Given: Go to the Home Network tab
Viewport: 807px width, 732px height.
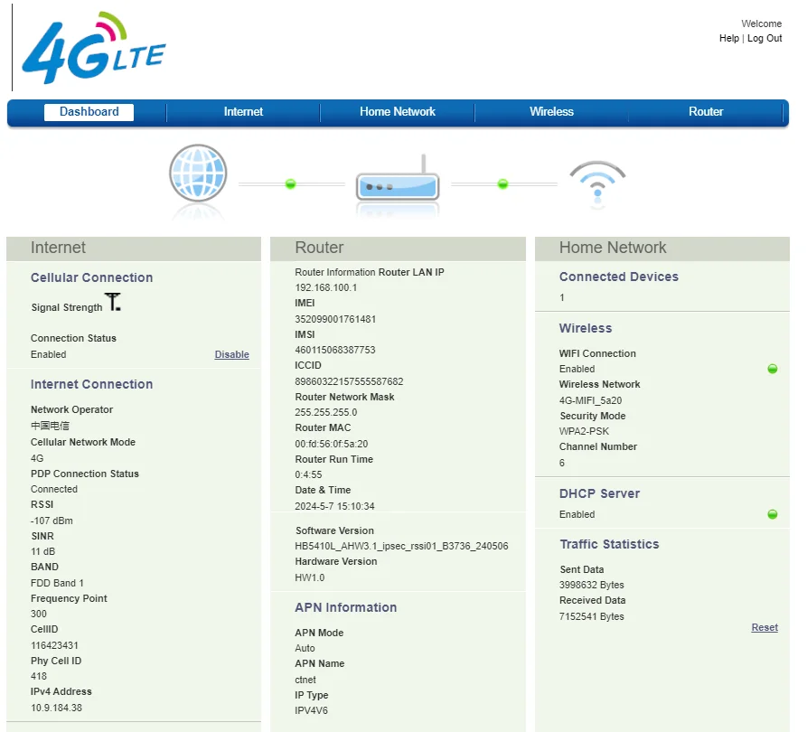Looking at the screenshot, I should click(398, 112).
